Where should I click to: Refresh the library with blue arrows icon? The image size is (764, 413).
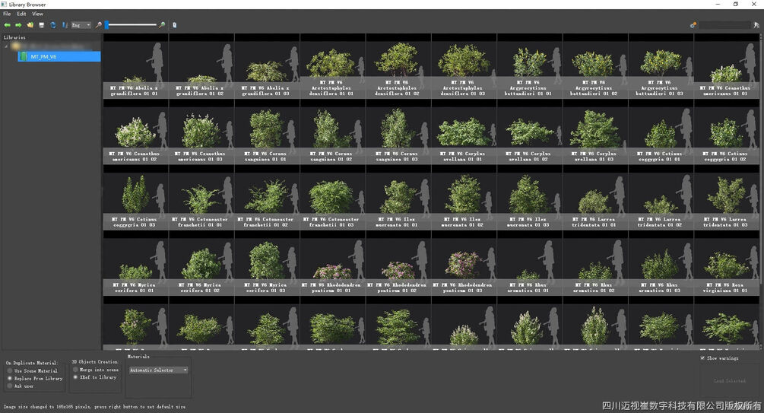[x=52, y=25]
